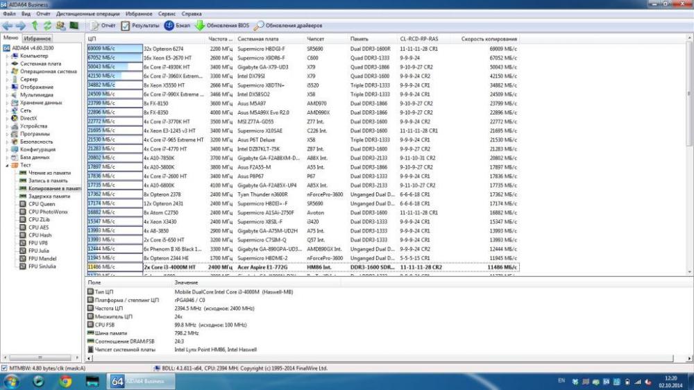Expand the Сеть tree node

click(x=7, y=110)
